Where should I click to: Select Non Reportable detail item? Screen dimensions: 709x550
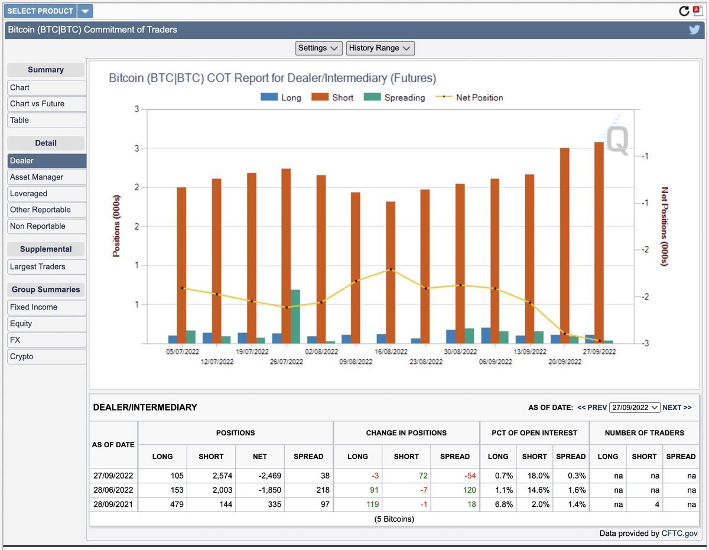tap(47, 226)
